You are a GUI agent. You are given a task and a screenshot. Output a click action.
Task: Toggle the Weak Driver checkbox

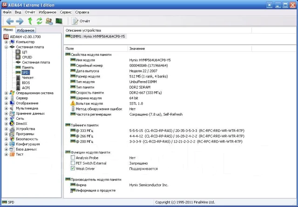tap(73, 168)
